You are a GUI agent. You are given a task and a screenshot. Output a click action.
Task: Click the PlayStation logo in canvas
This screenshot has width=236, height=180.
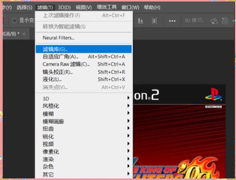(x=214, y=94)
